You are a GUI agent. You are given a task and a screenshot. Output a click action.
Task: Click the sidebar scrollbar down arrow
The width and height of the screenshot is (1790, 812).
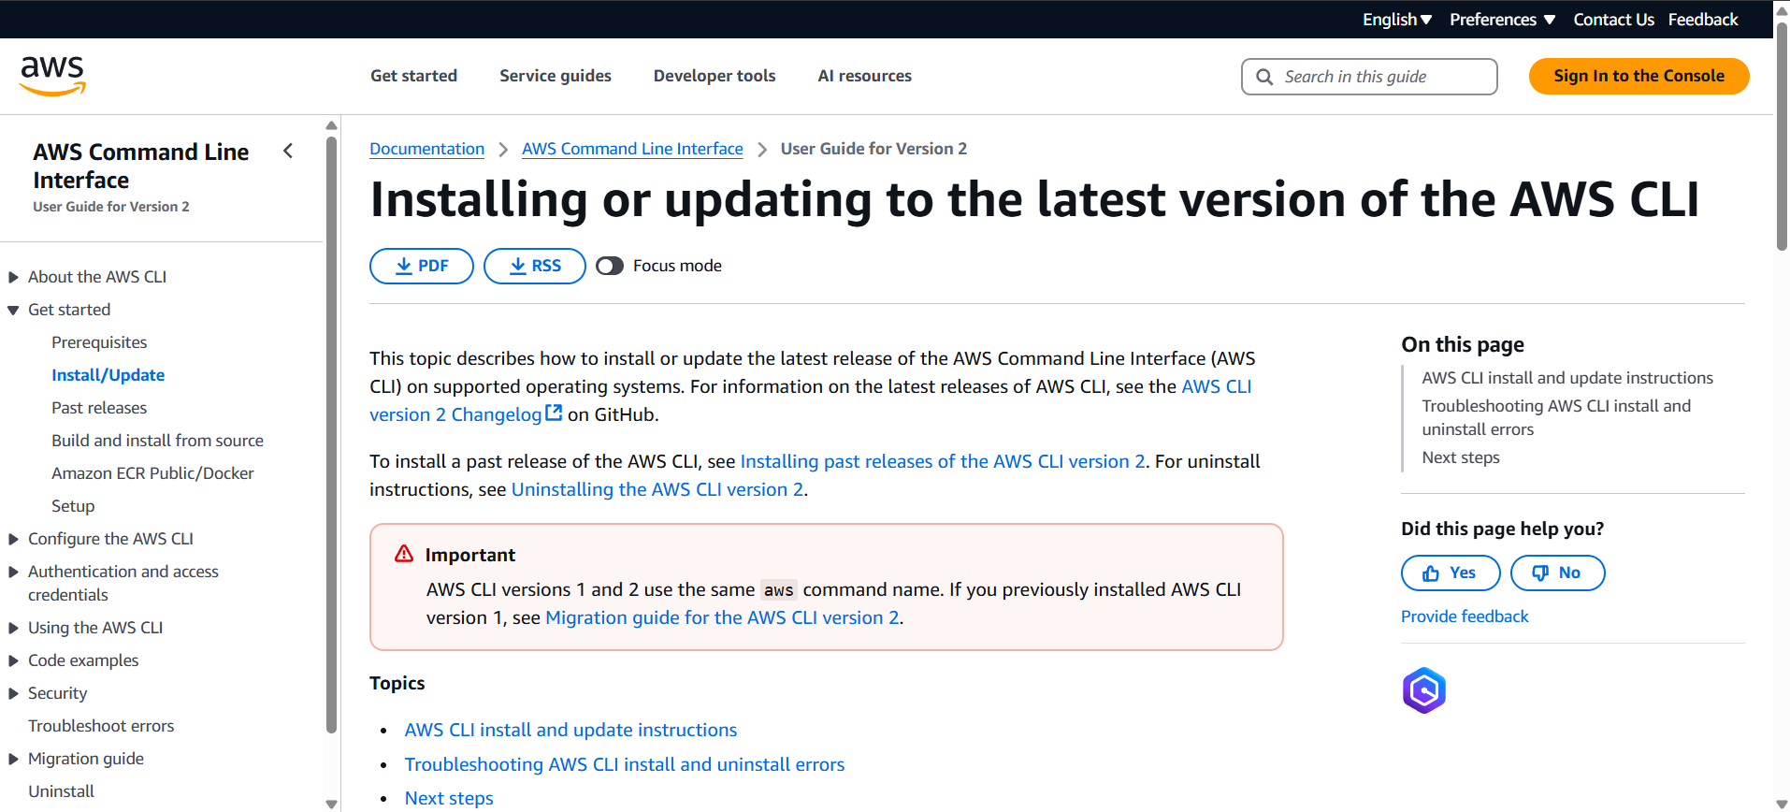[331, 804]
